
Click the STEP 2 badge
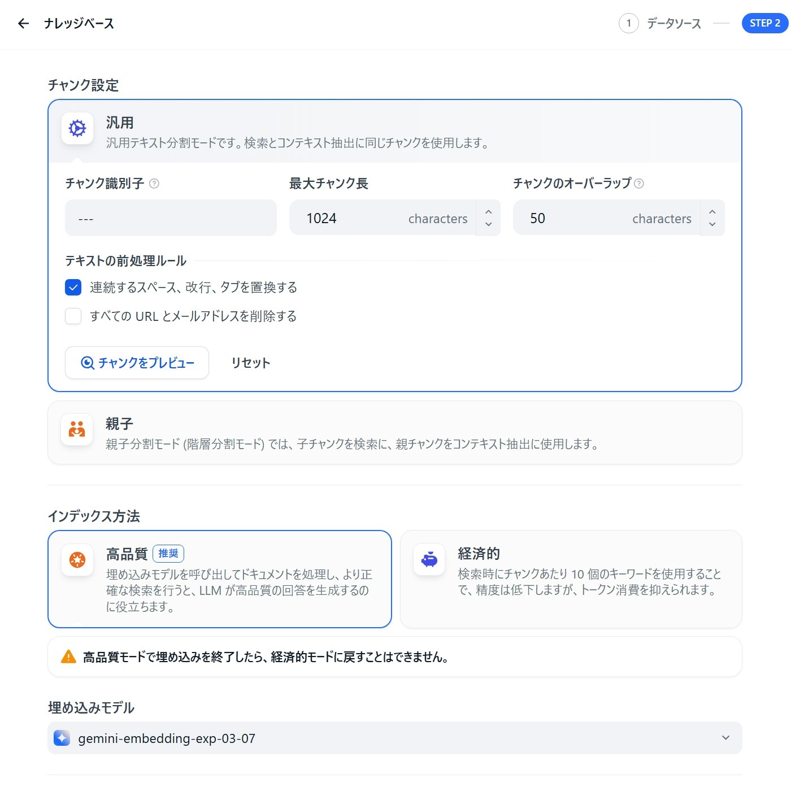coord(764,23)
